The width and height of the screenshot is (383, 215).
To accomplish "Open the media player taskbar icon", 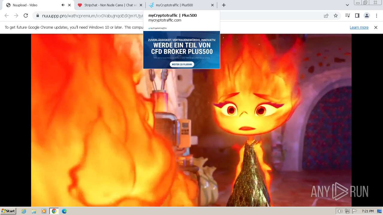I will tap(44, 211).
